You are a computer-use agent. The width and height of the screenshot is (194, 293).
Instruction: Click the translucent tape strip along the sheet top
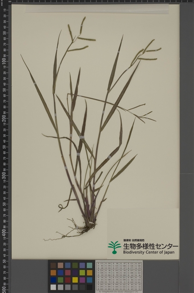pyautogui.click(x=97, y=8)
